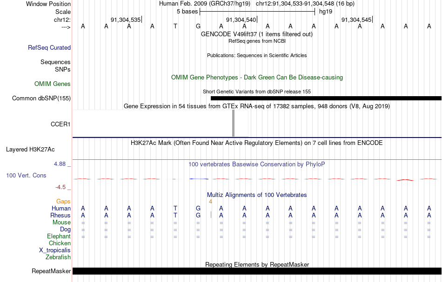Click the Sequences track label
Screen dimensions: 442x282
pyautogui.click(x=55, y=62)
